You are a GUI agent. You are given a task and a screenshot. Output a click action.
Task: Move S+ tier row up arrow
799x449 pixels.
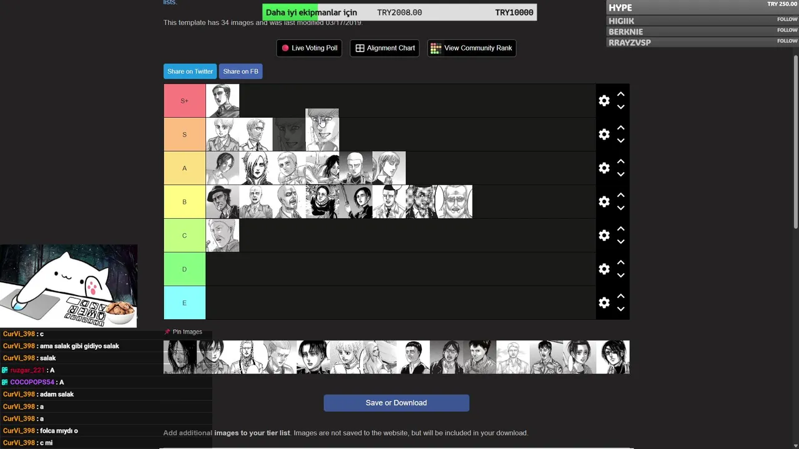tap(620, 94)
